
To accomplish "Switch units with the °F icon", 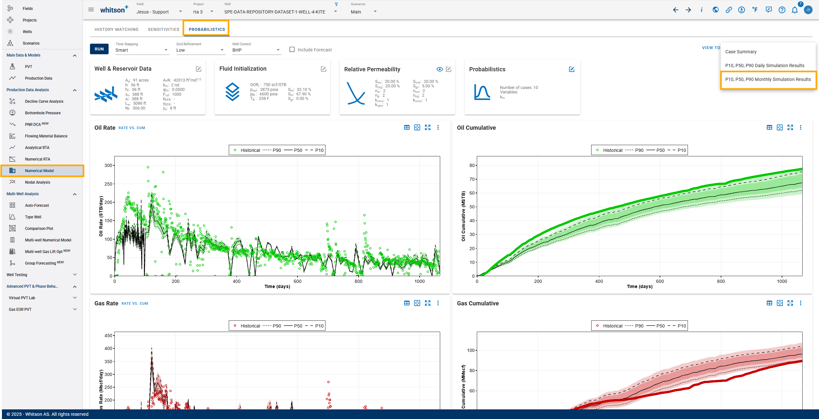I will (x=755, y=10).
